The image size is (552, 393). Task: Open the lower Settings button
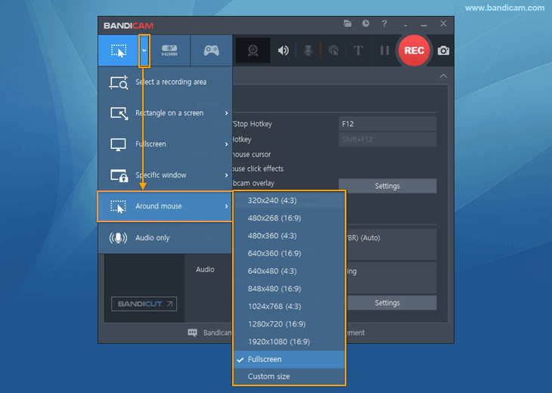pyautogui.click(x=392, y=302)
